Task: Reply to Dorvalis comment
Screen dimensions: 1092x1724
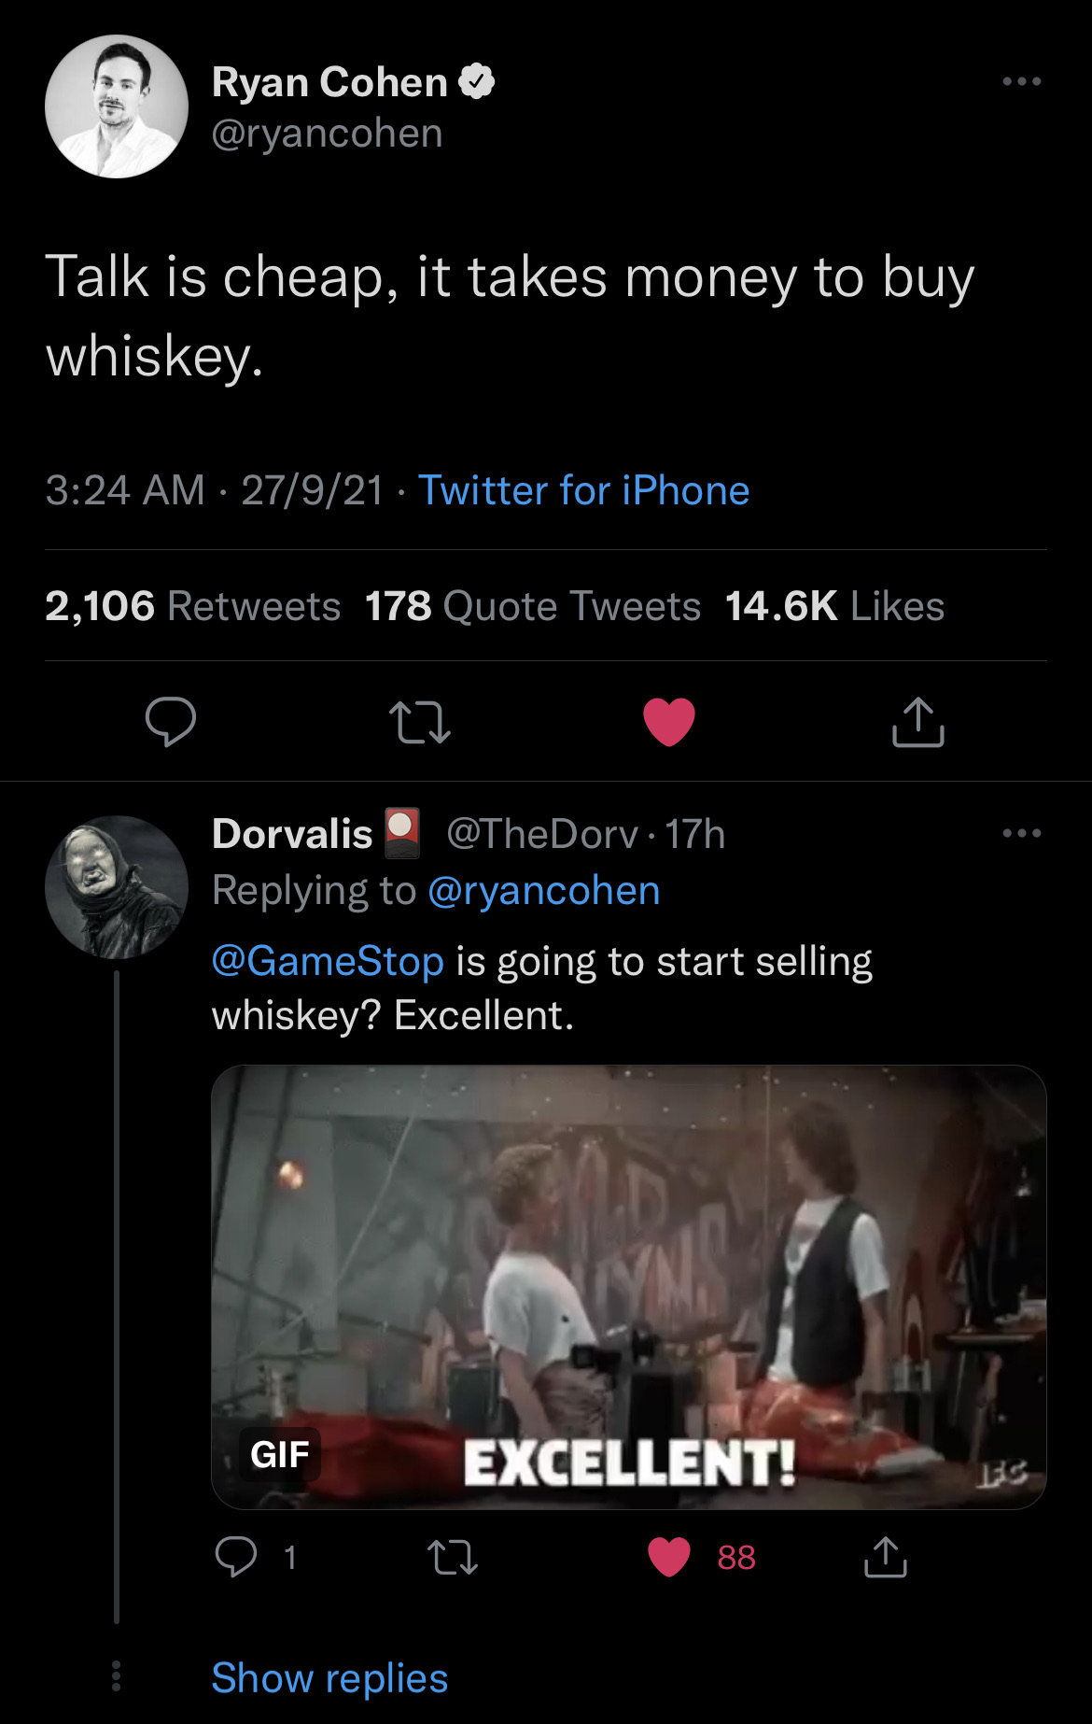Action: [x=236, y=1557]
